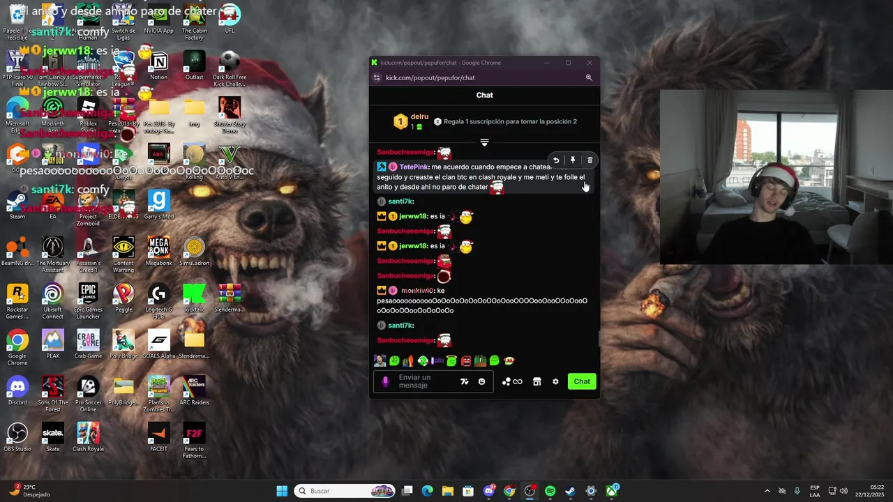Open Crab Game desktop icon
893x502 pixels.
click(88, 344)
